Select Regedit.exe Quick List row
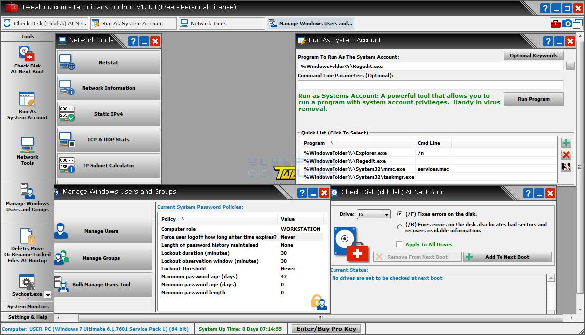This screenshot has width=585, height=335. [x=428, y=161]
